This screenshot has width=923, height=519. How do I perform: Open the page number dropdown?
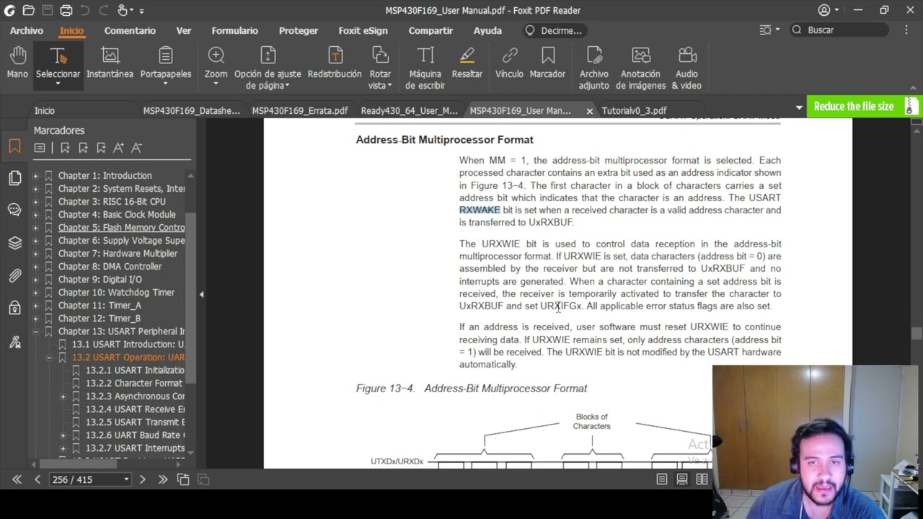[126, 479]
